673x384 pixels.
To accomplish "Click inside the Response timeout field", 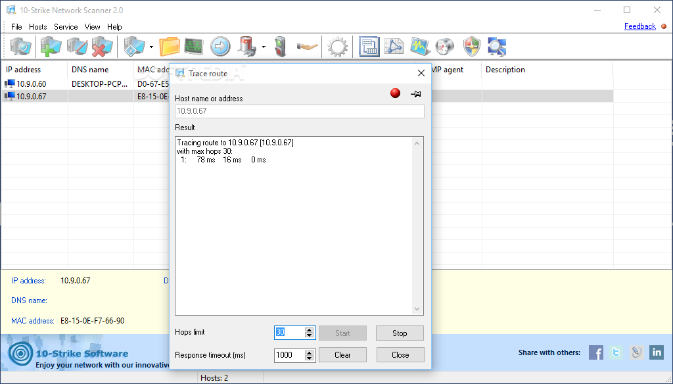I will tap(289, 355).
